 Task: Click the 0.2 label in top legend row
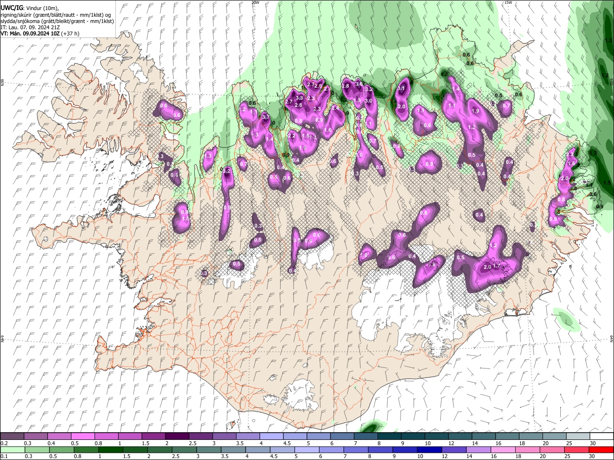click(x=3, y=443)
